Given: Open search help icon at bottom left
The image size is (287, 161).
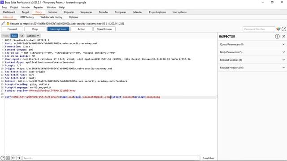Looking at the screenshot, I should click(3, 158).
